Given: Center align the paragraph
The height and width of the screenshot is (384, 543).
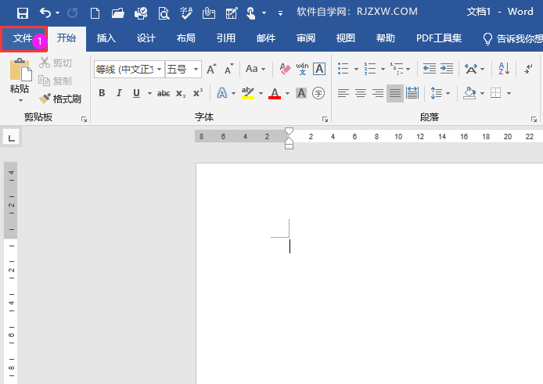Looking at the screenshot, I should [361, 93].
